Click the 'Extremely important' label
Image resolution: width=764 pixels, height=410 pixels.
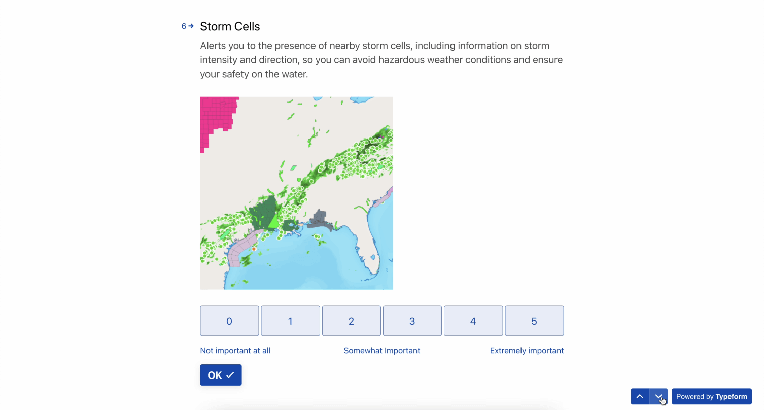[527, 351]
